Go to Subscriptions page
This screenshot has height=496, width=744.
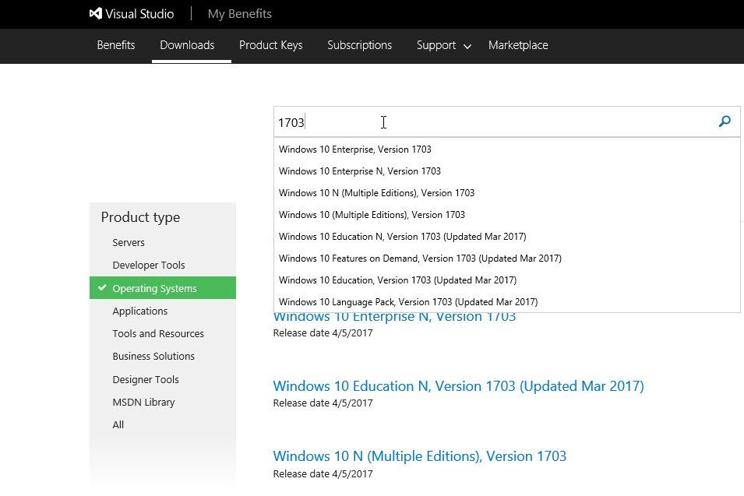tap(359, 45)
